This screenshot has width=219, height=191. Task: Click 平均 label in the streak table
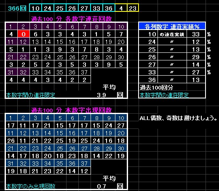109,87
